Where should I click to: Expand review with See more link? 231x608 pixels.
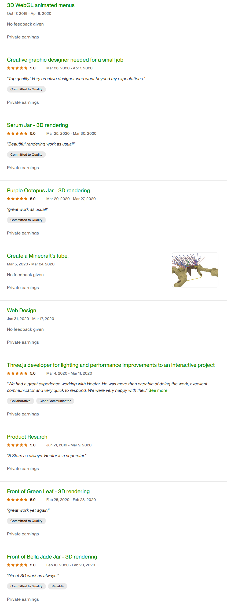(158, 390)
